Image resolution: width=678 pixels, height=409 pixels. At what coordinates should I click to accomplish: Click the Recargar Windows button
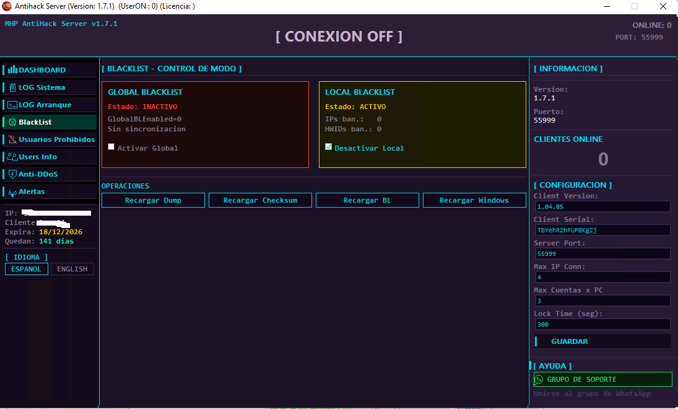(x=474, y=200)
